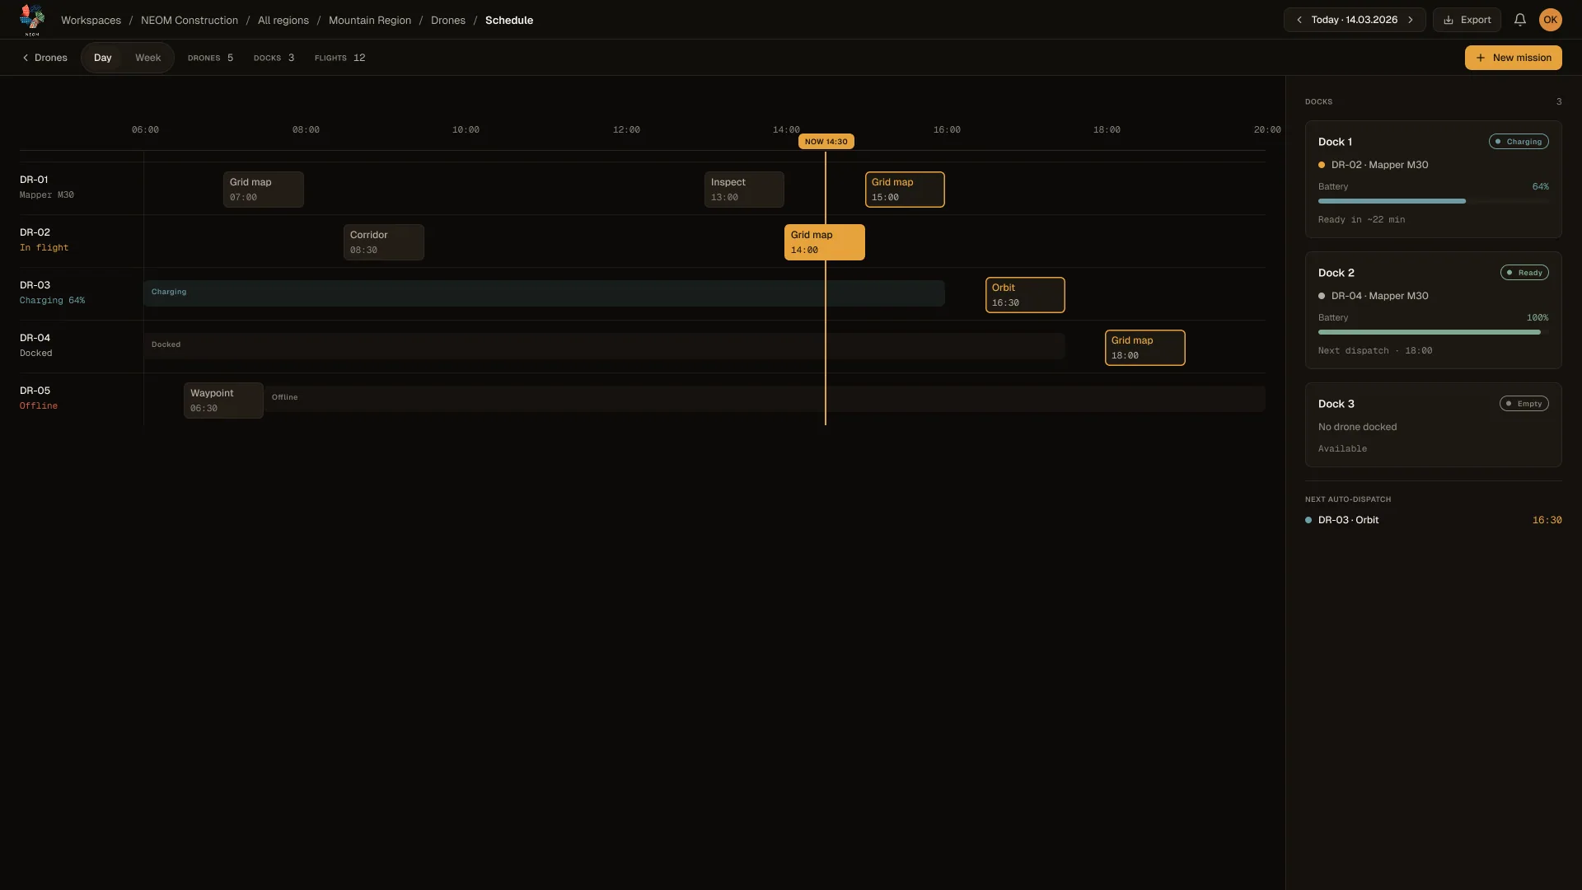
Task: Select DR-03 Orbit mission at 16:30
Action: pos(1025,295)
